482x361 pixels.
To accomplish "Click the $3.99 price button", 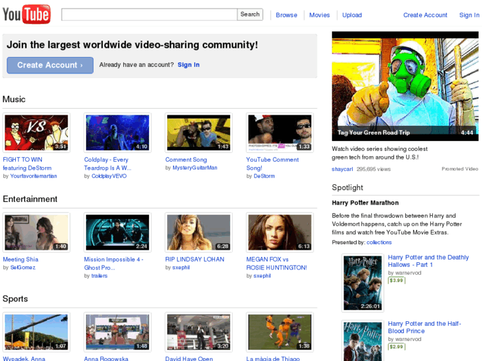I will coord(396,280).
